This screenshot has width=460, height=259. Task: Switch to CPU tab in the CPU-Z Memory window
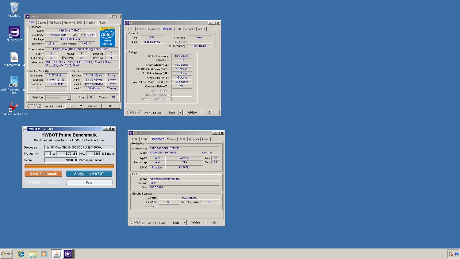131,29
